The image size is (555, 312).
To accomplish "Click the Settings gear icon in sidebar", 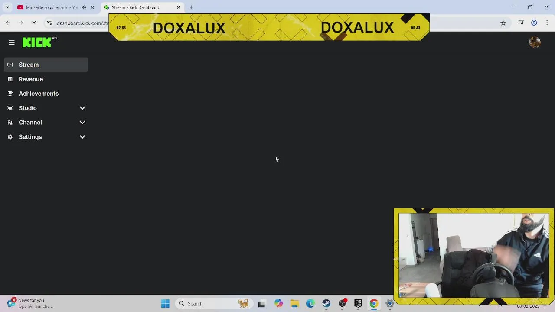I will 10,137.
